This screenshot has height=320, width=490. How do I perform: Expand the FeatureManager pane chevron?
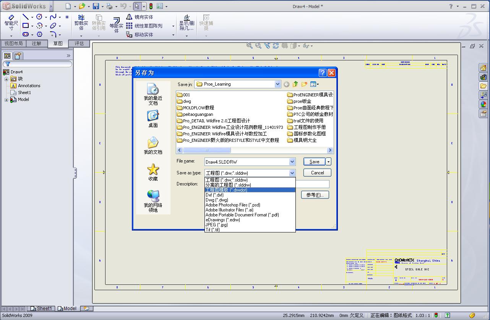[x=68, y=56]
